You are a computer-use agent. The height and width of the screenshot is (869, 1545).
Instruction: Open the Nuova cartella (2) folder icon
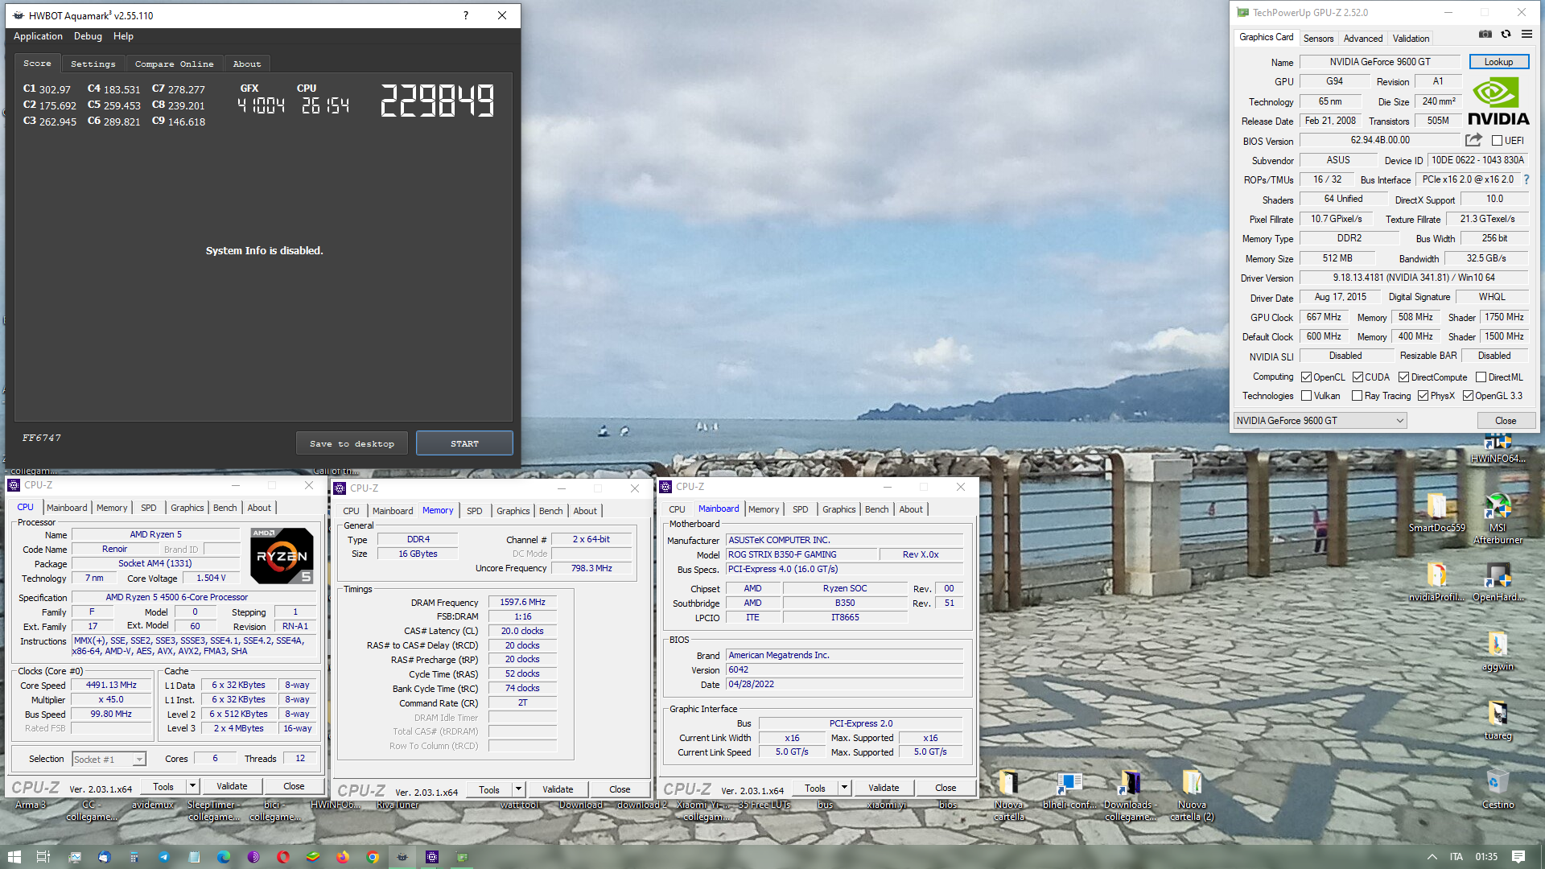coord(1192,795)
